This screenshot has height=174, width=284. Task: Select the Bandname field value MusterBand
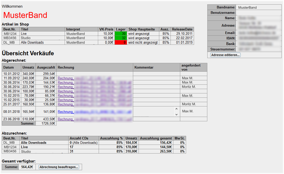click(247, 7)
